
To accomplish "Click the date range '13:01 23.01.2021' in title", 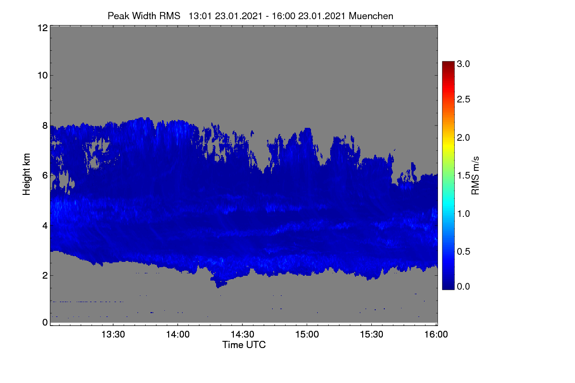I will (226, 16).
